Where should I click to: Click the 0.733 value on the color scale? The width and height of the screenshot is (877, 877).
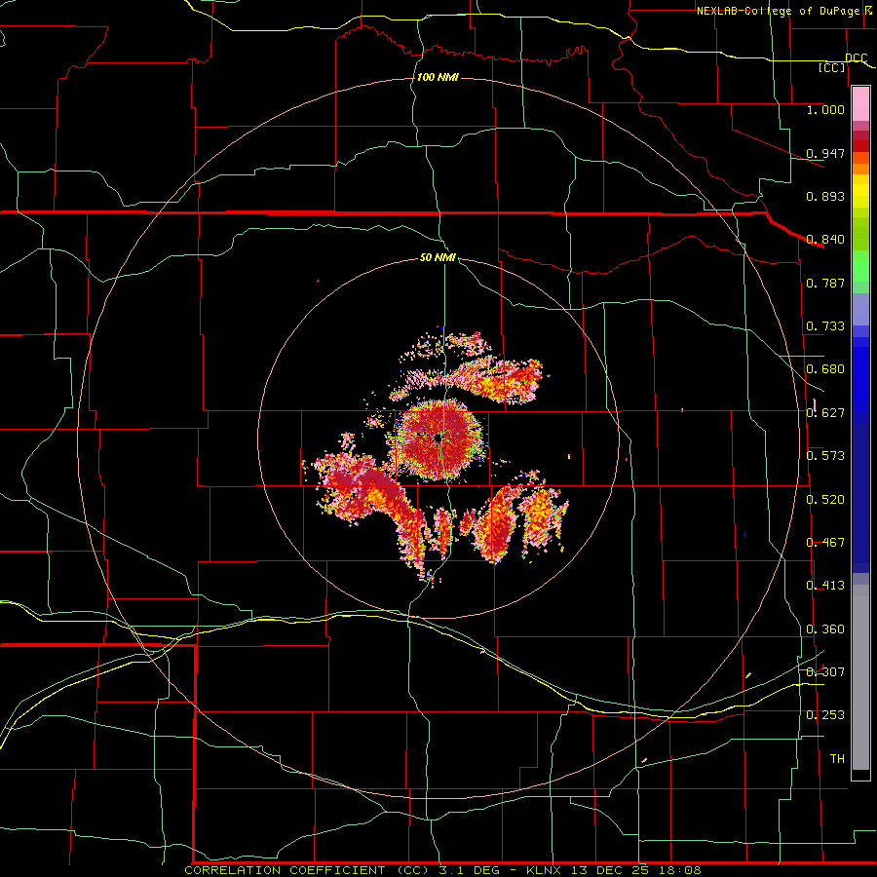tap(825, 326)
